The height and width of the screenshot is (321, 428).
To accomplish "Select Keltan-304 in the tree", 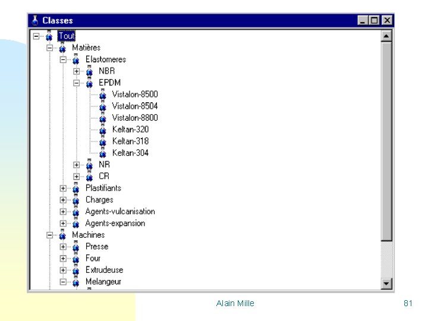I will (130, 153).
